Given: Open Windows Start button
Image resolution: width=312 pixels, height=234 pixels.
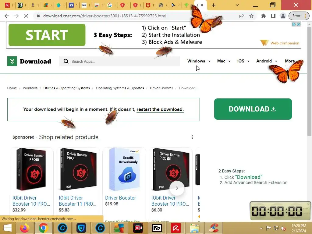Looking at the screenshot, I should (8, 228).
